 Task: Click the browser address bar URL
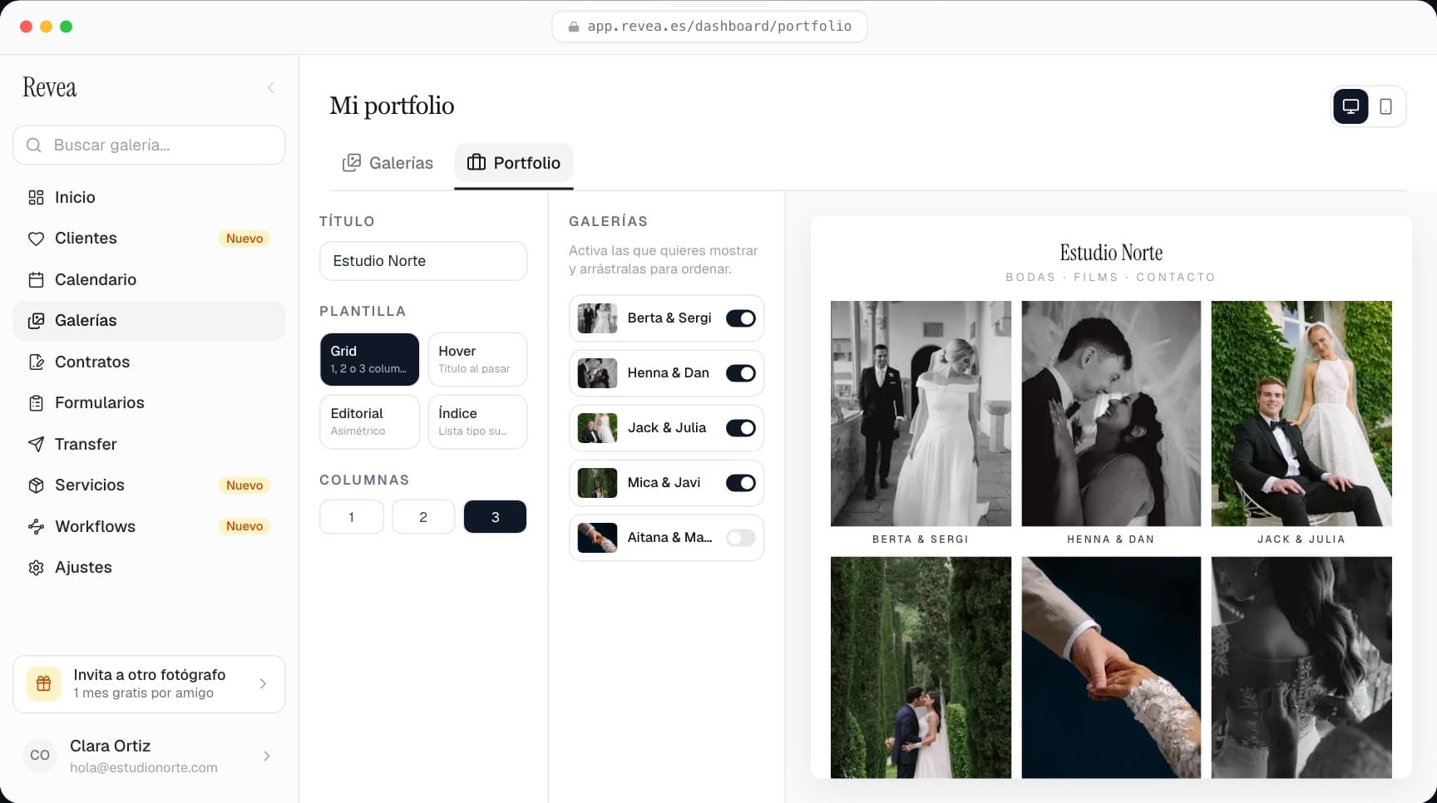click(719, 26)
